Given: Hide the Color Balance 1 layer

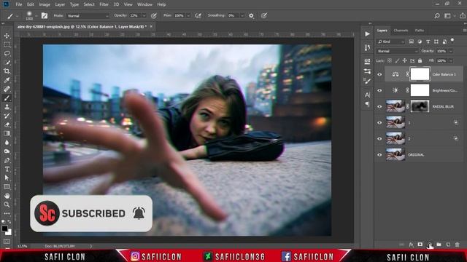Looking at the screenshot, I should (x=379, y=74).
